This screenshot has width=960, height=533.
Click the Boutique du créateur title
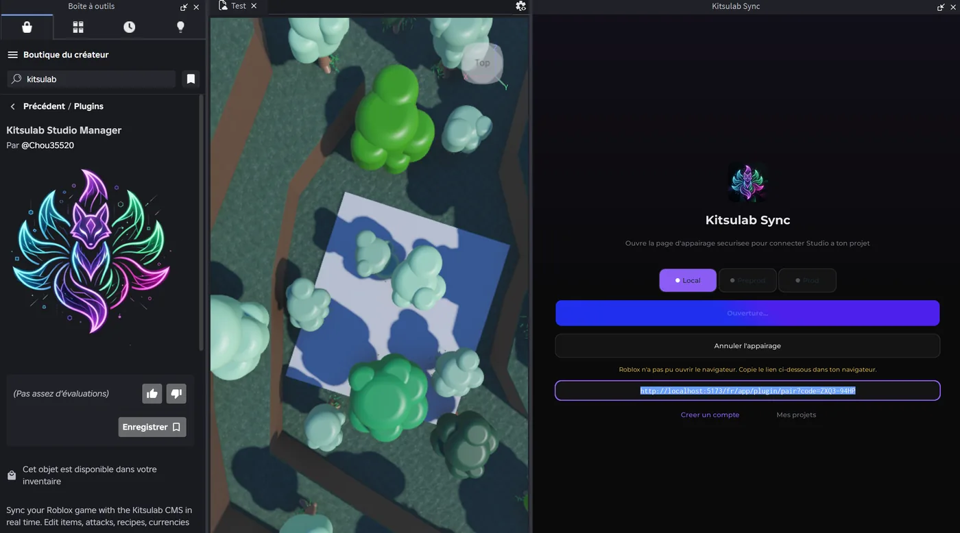point(66,55)
